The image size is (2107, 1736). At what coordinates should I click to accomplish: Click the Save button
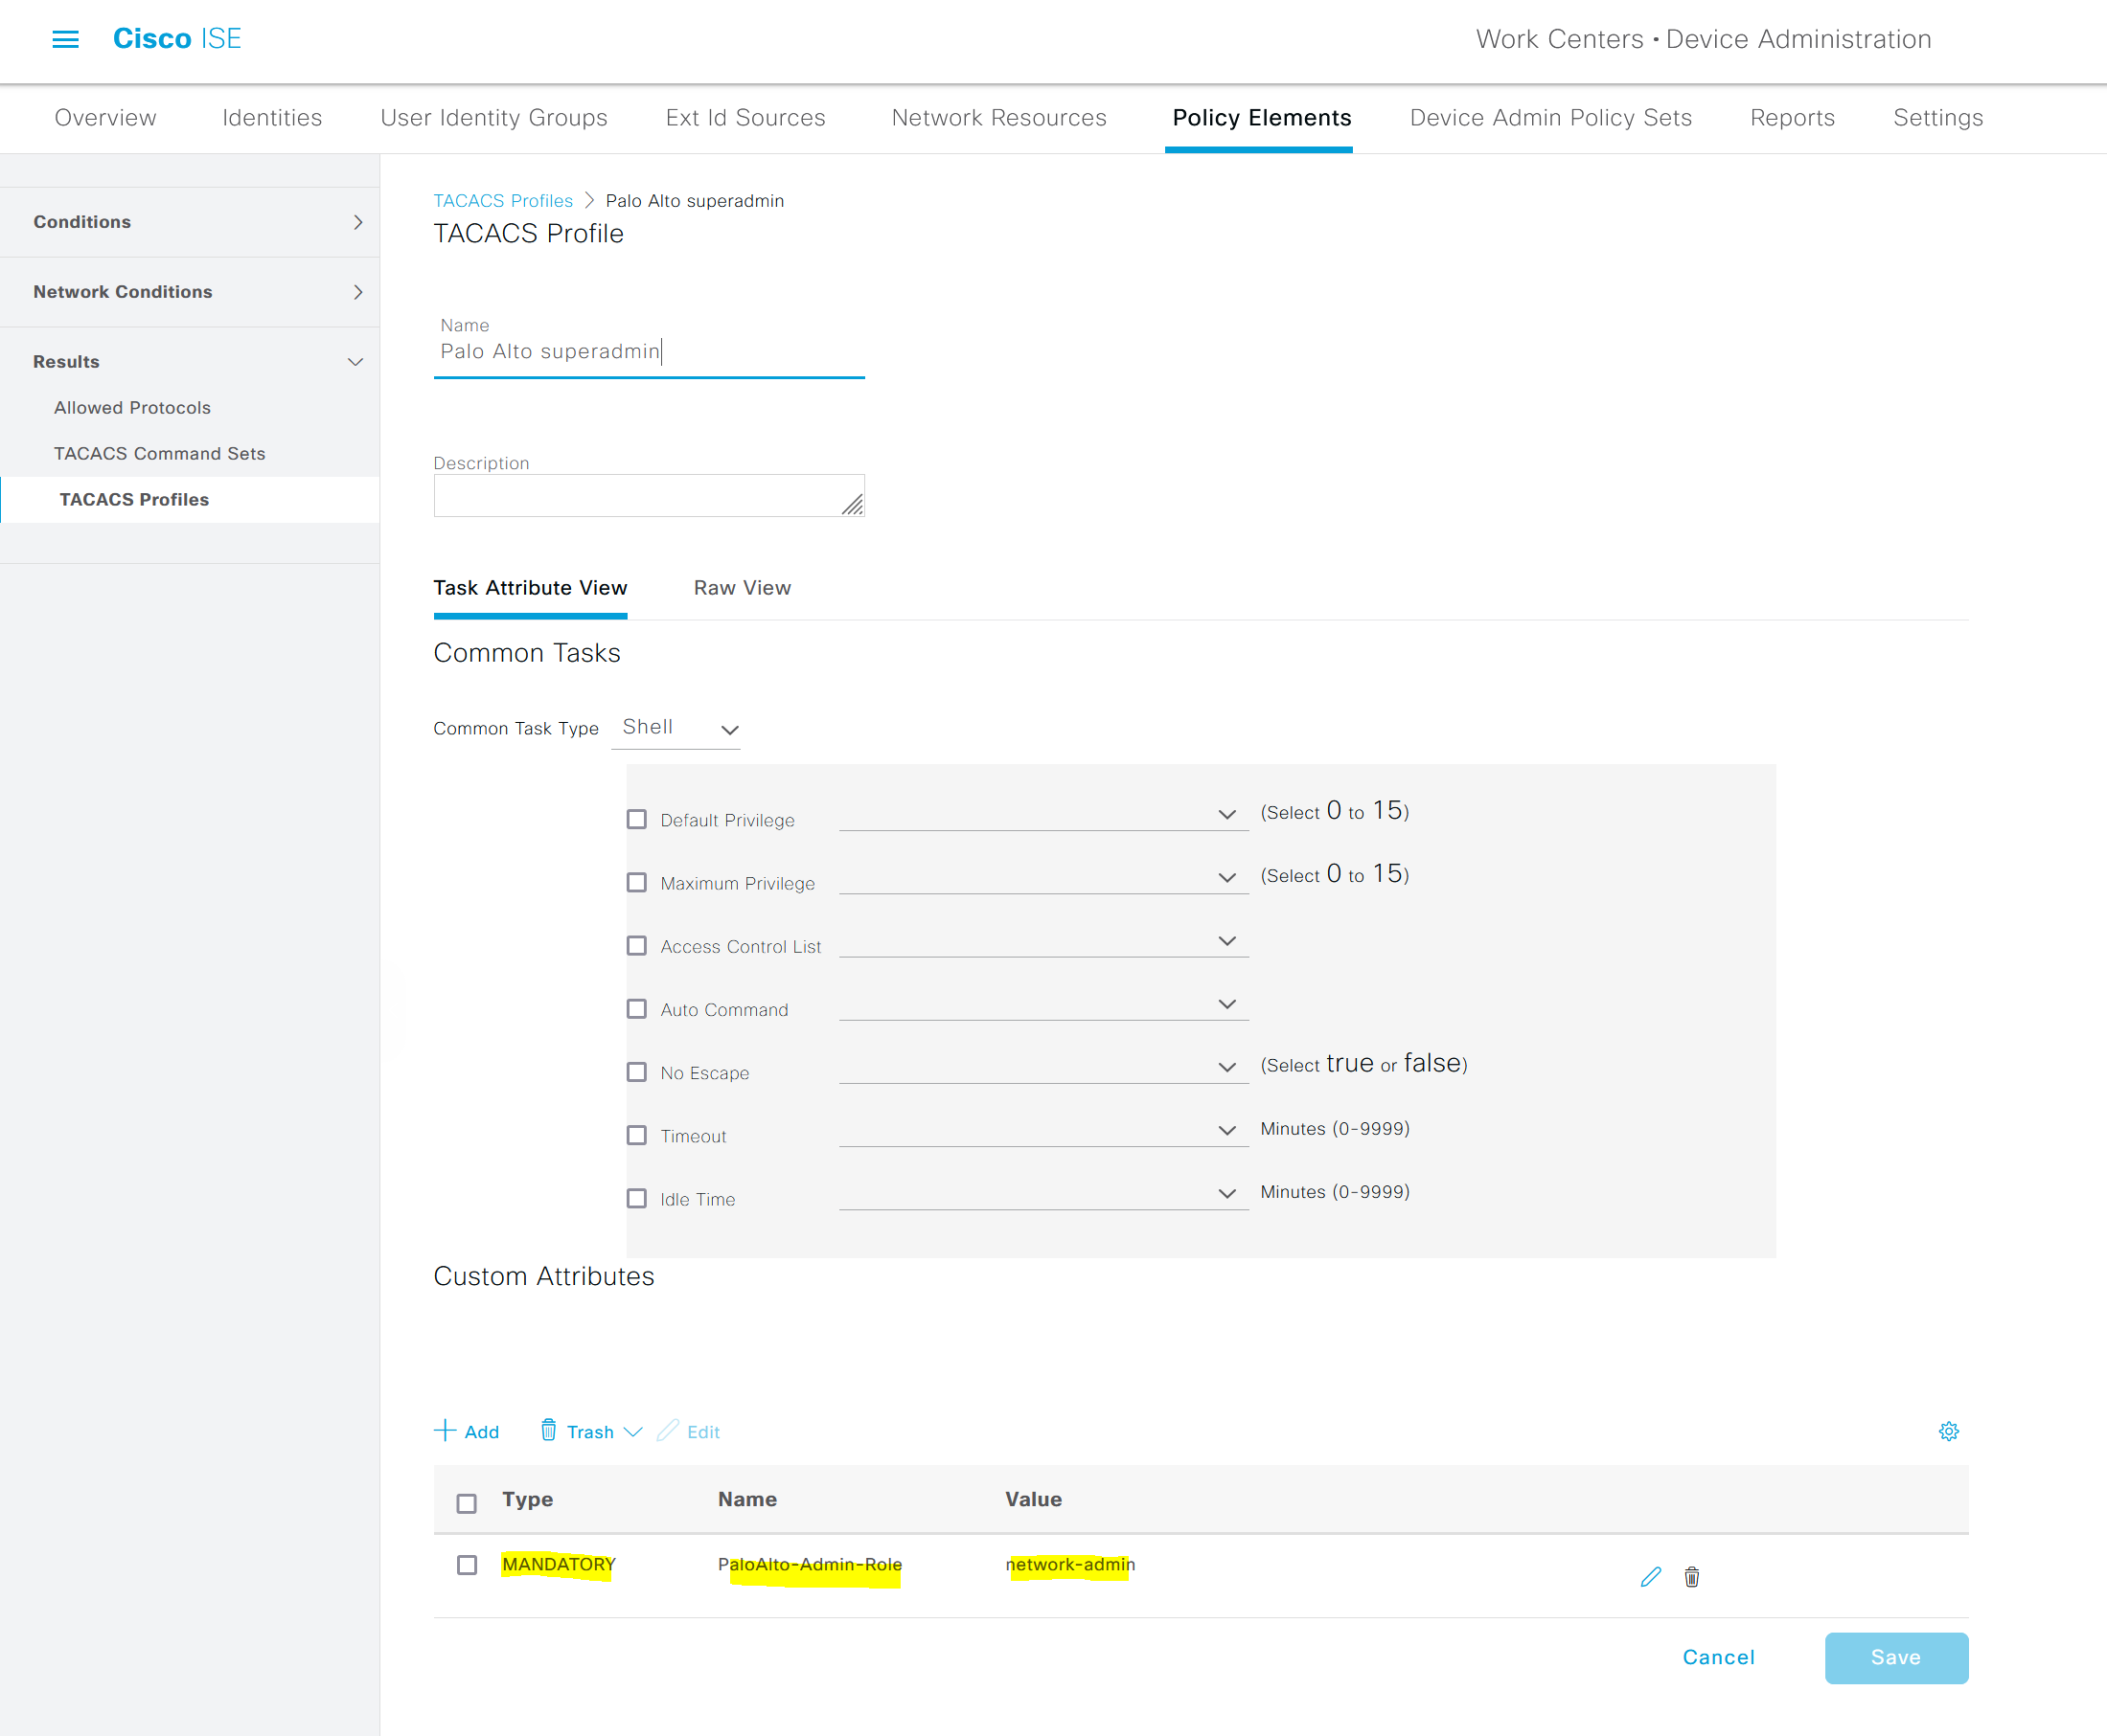[x=1896, y=1657]
